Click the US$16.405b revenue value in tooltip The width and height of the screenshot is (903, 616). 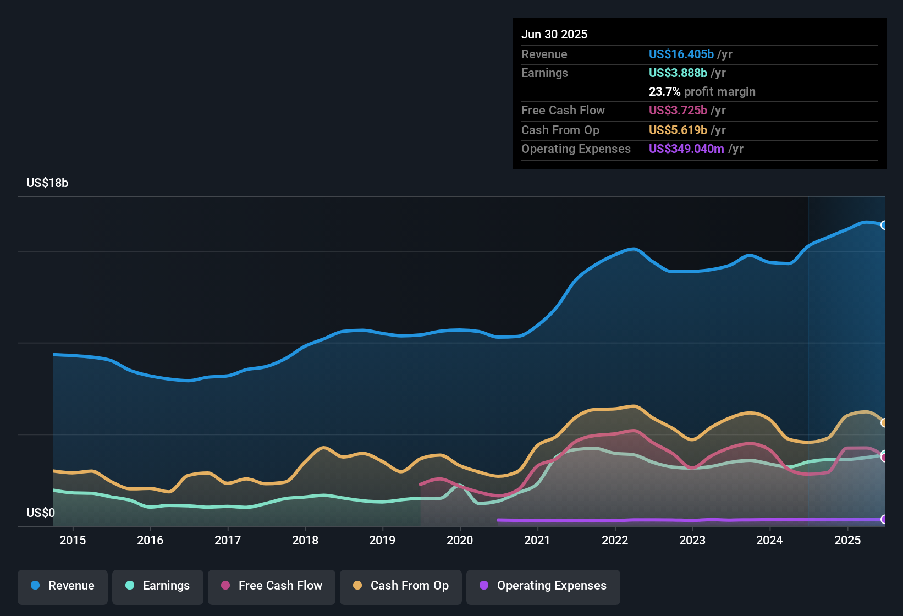681,54
